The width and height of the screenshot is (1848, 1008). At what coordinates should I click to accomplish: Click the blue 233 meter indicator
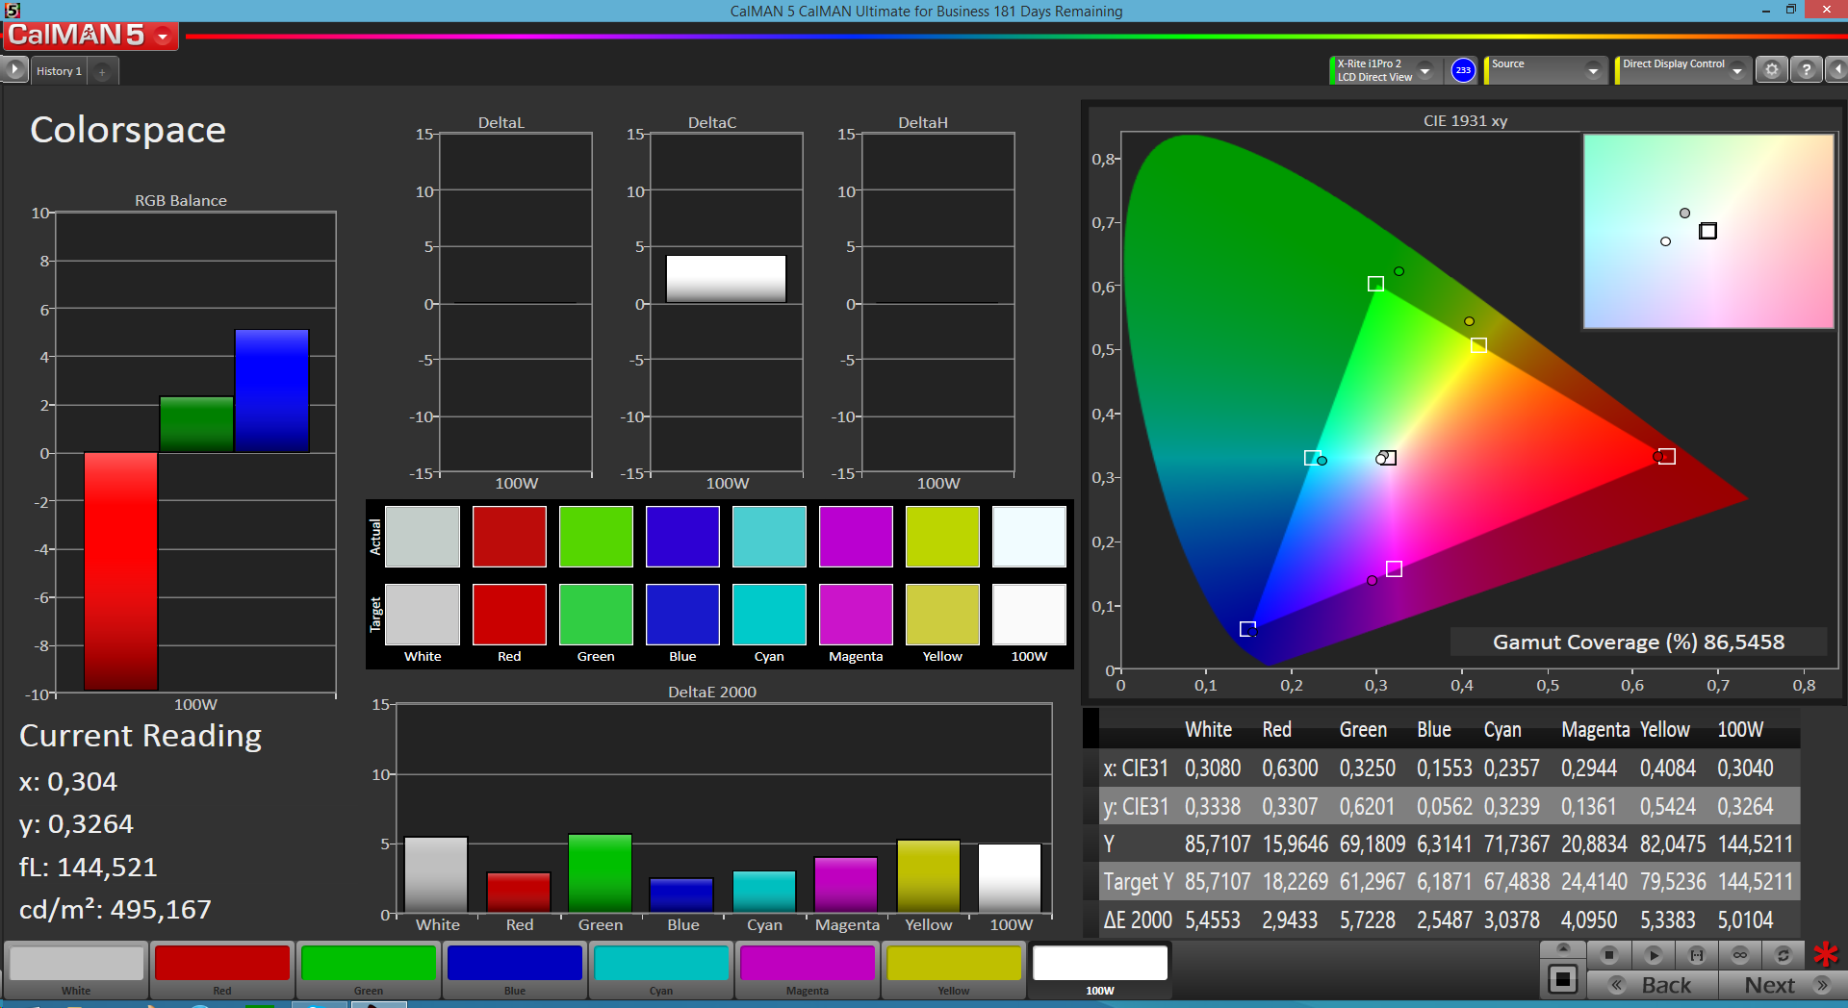(x=1463, y=70)
